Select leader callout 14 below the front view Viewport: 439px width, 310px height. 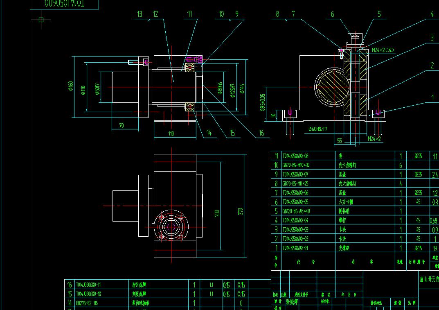pos(209,133)
